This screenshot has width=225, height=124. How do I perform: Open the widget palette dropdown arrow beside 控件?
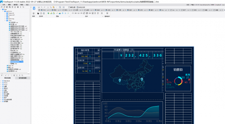[103, 16]
